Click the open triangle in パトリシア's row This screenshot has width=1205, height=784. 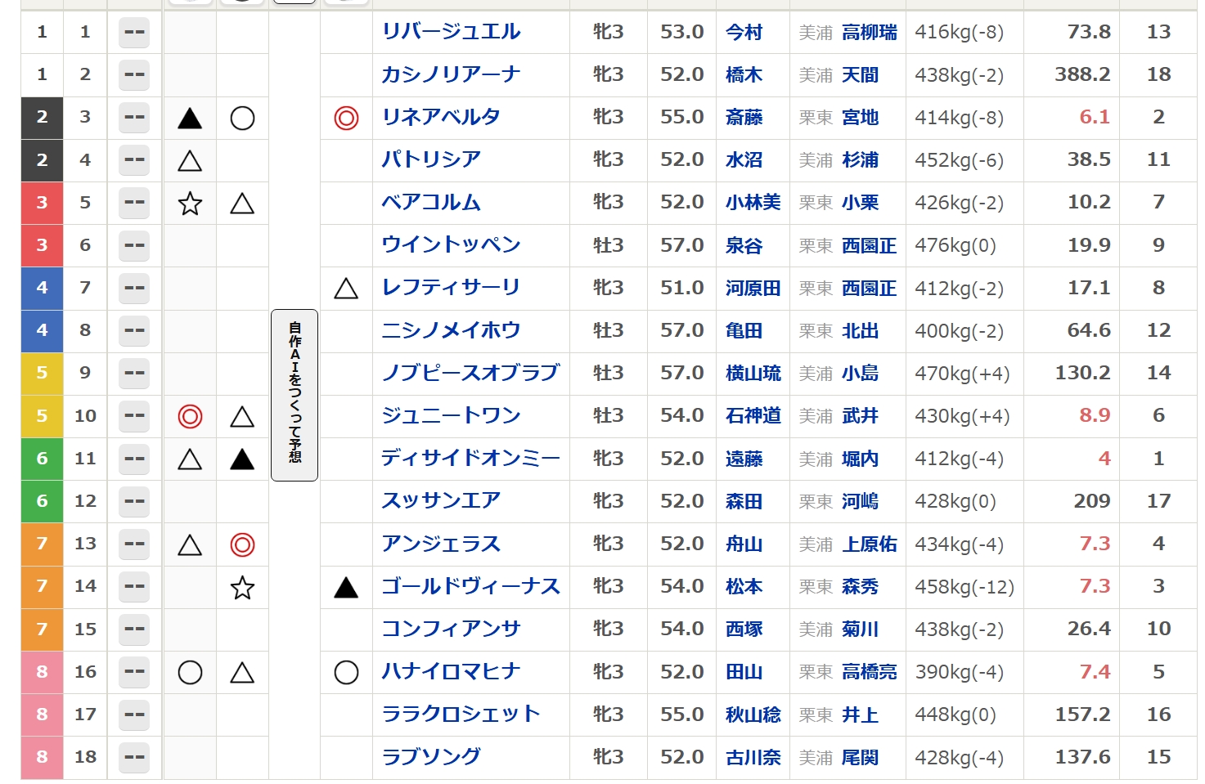point(190,161)
